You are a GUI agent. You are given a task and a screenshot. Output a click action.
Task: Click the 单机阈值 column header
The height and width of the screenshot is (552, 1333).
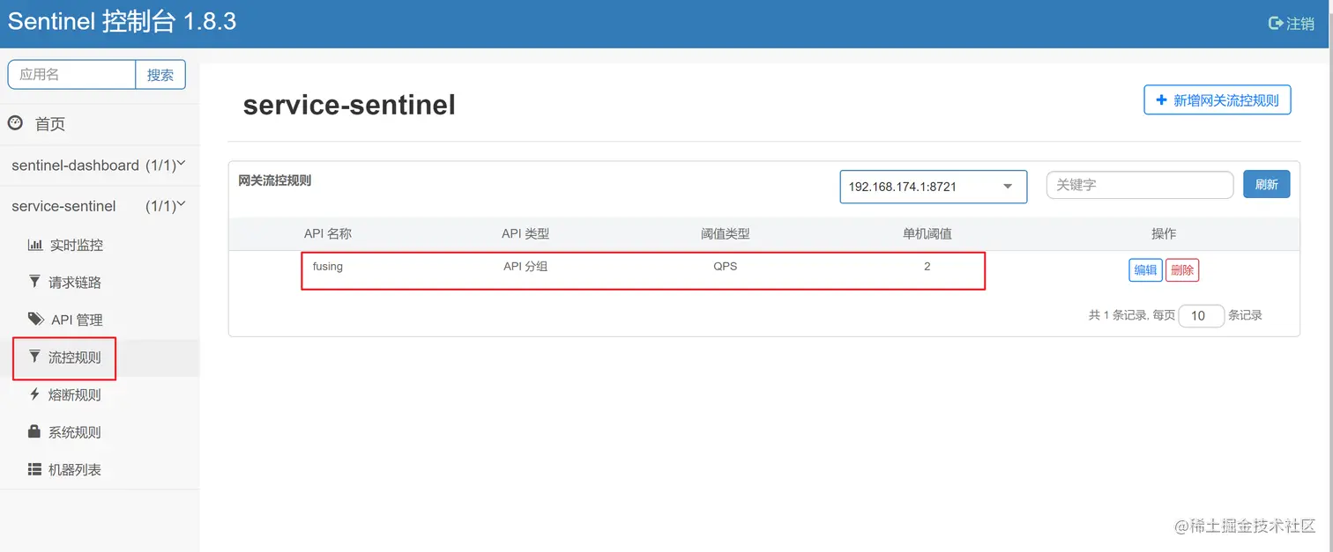pyautogui.click(x=927, y=233)
